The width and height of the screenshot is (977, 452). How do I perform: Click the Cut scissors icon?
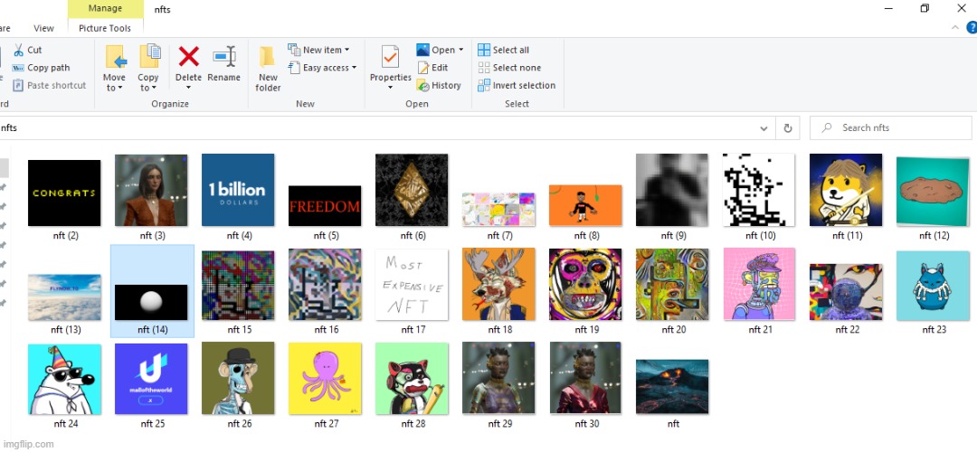point(19,50)
